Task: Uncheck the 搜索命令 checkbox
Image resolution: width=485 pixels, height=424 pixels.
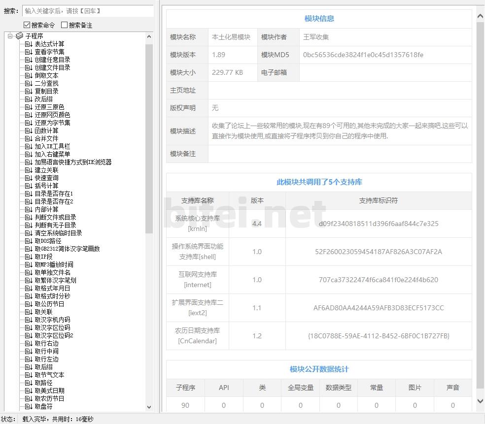Action: (27, 25)
